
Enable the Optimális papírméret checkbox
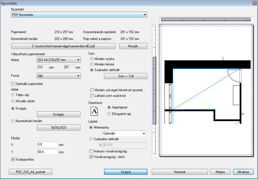(13, 84)
